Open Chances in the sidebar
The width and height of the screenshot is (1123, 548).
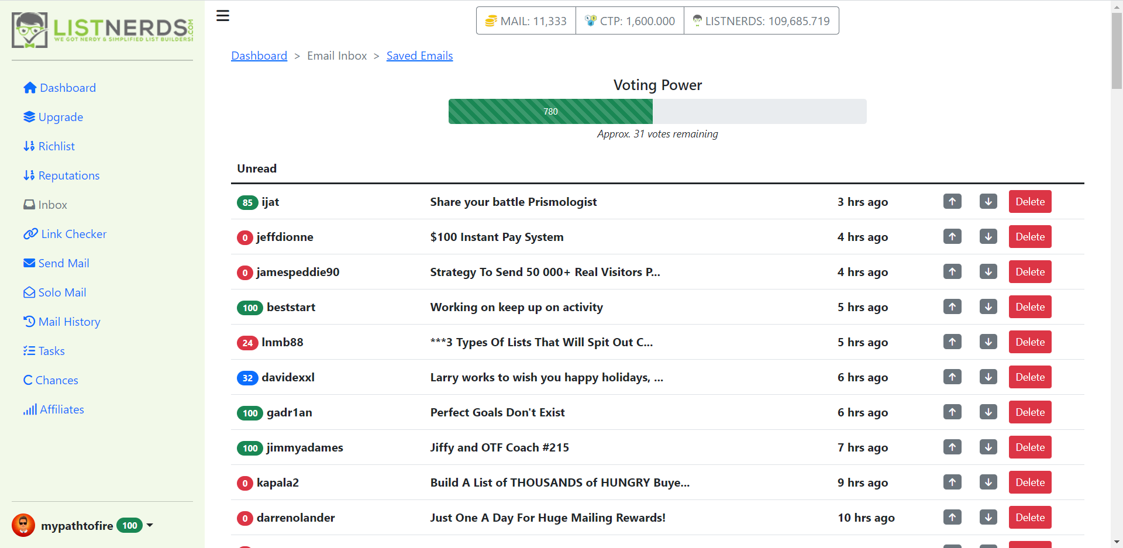click(x=51, y=380)
